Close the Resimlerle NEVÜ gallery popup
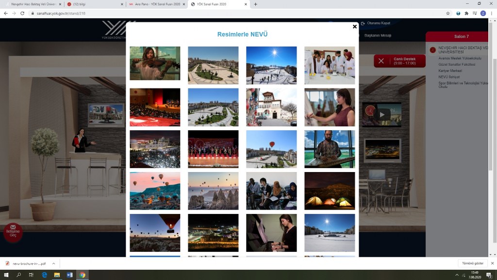The image size is (497, 280). point(355,26)
